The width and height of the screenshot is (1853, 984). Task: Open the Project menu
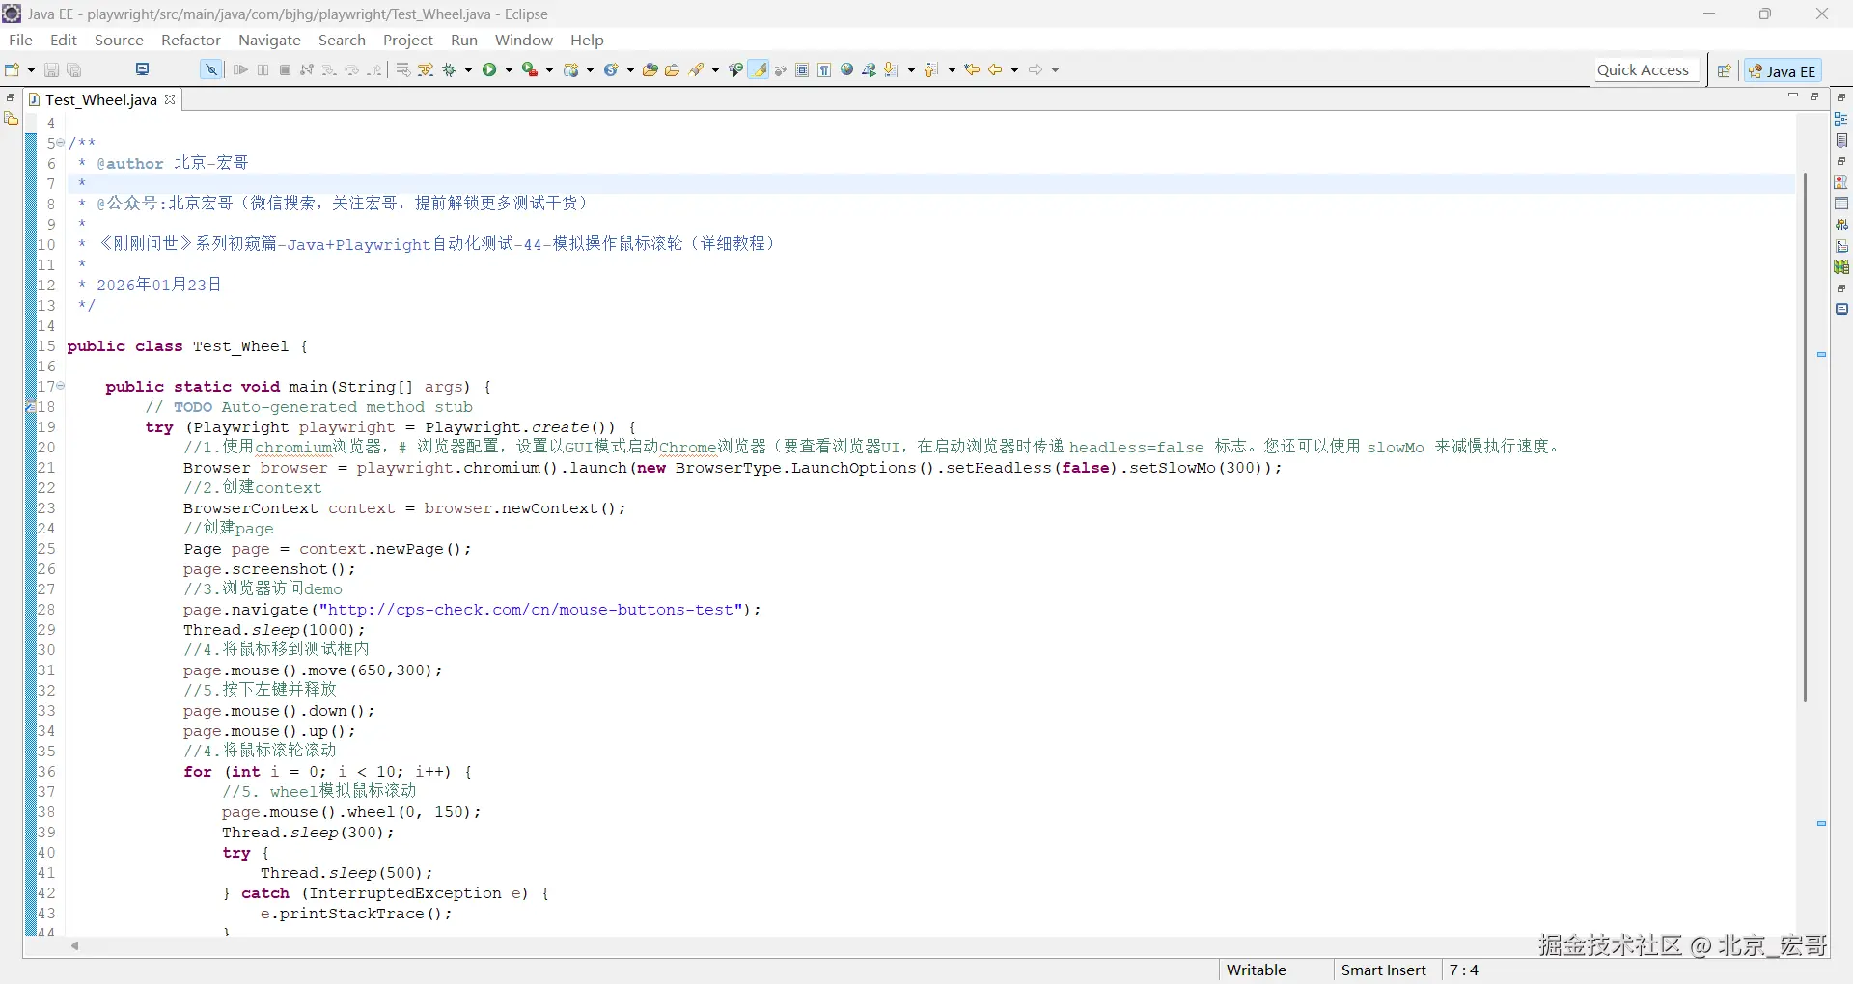click(x=408, y=40)
